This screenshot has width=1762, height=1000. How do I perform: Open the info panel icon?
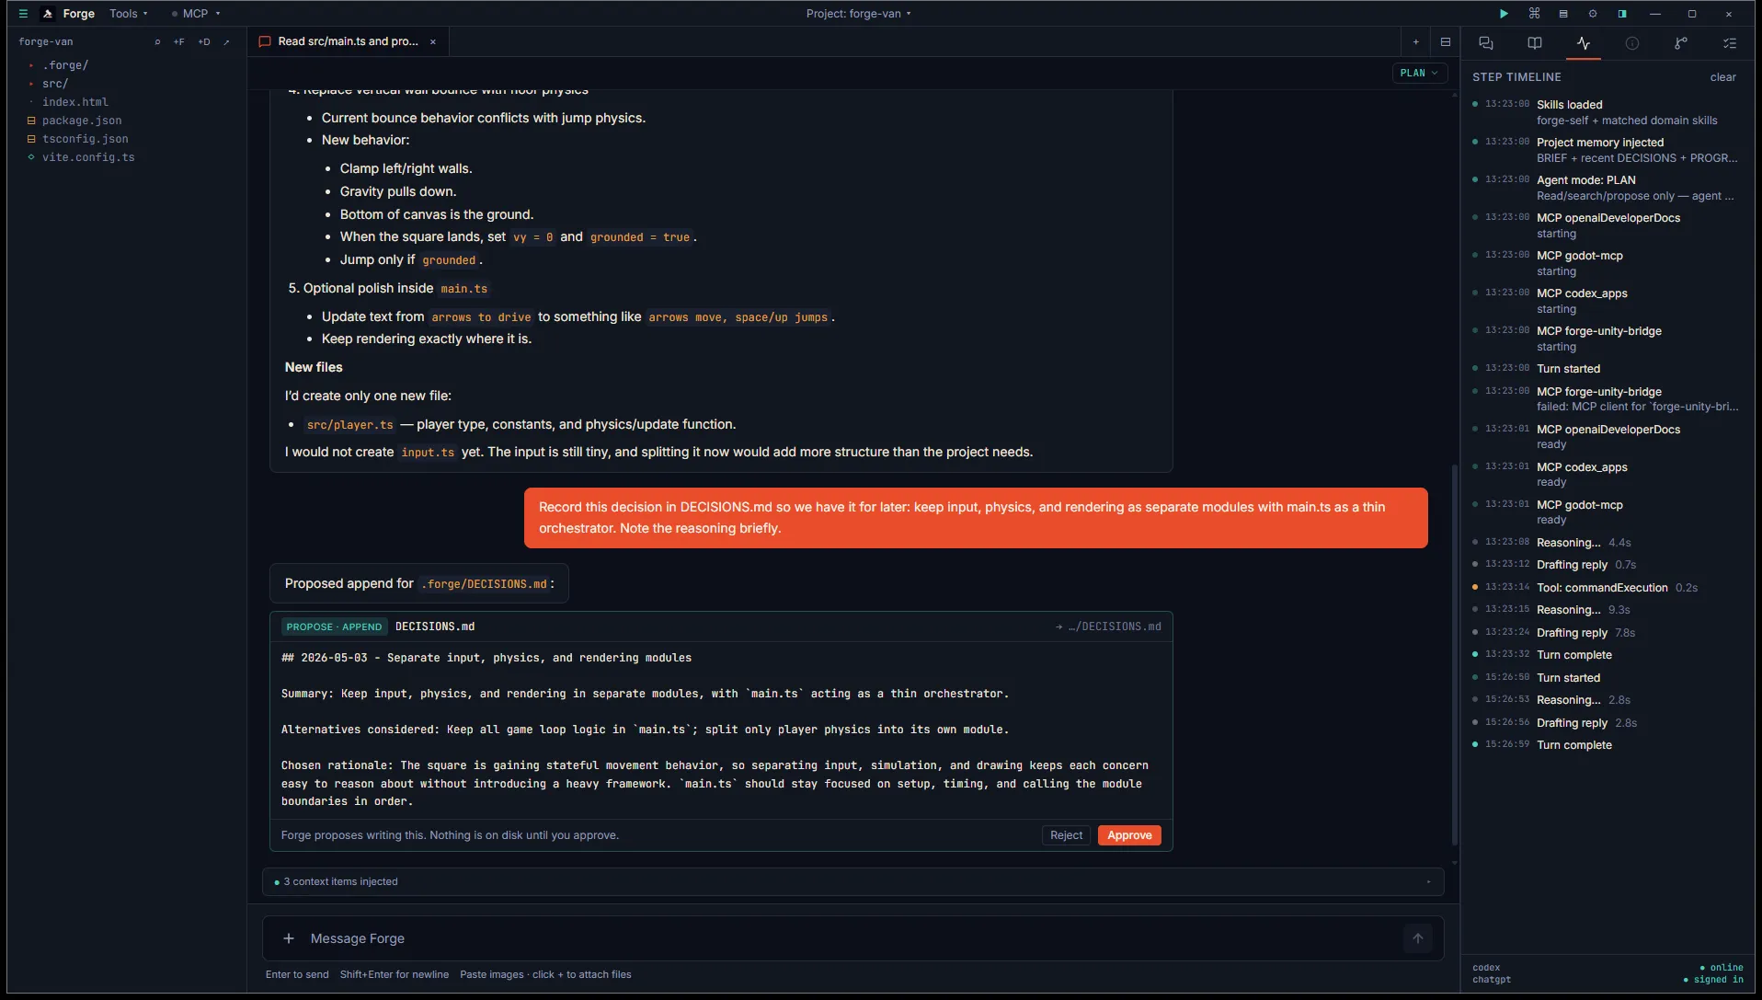click(x=1632, y=43)
